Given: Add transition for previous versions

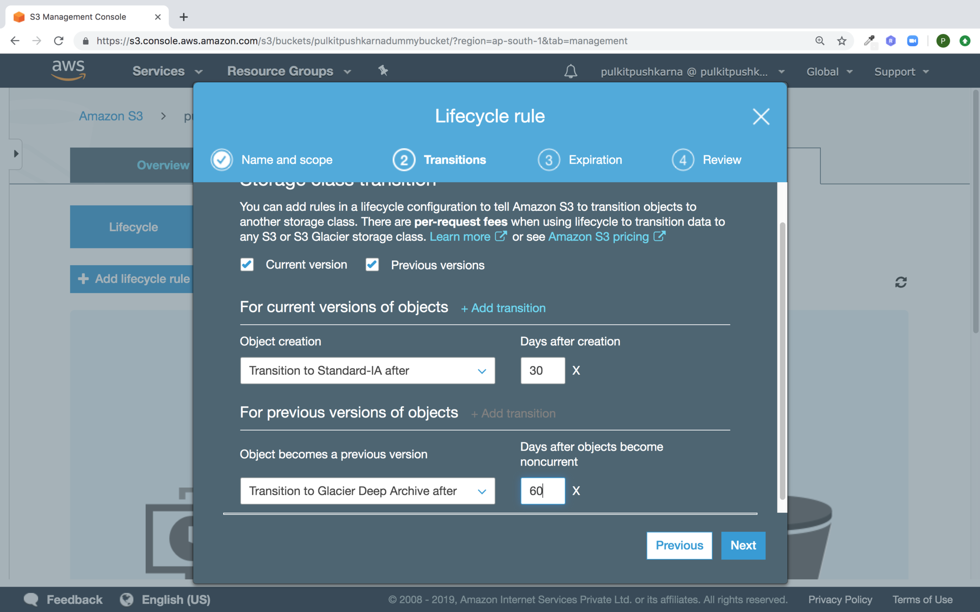Looking at the screenshot, I should click(513, 413).
